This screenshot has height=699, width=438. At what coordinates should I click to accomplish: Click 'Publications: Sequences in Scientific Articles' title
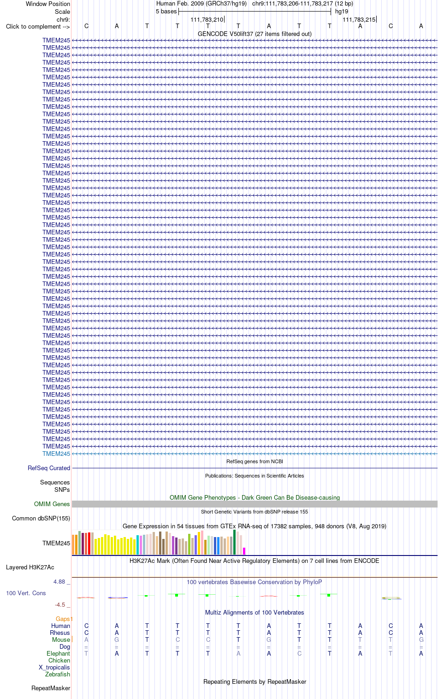255,476
